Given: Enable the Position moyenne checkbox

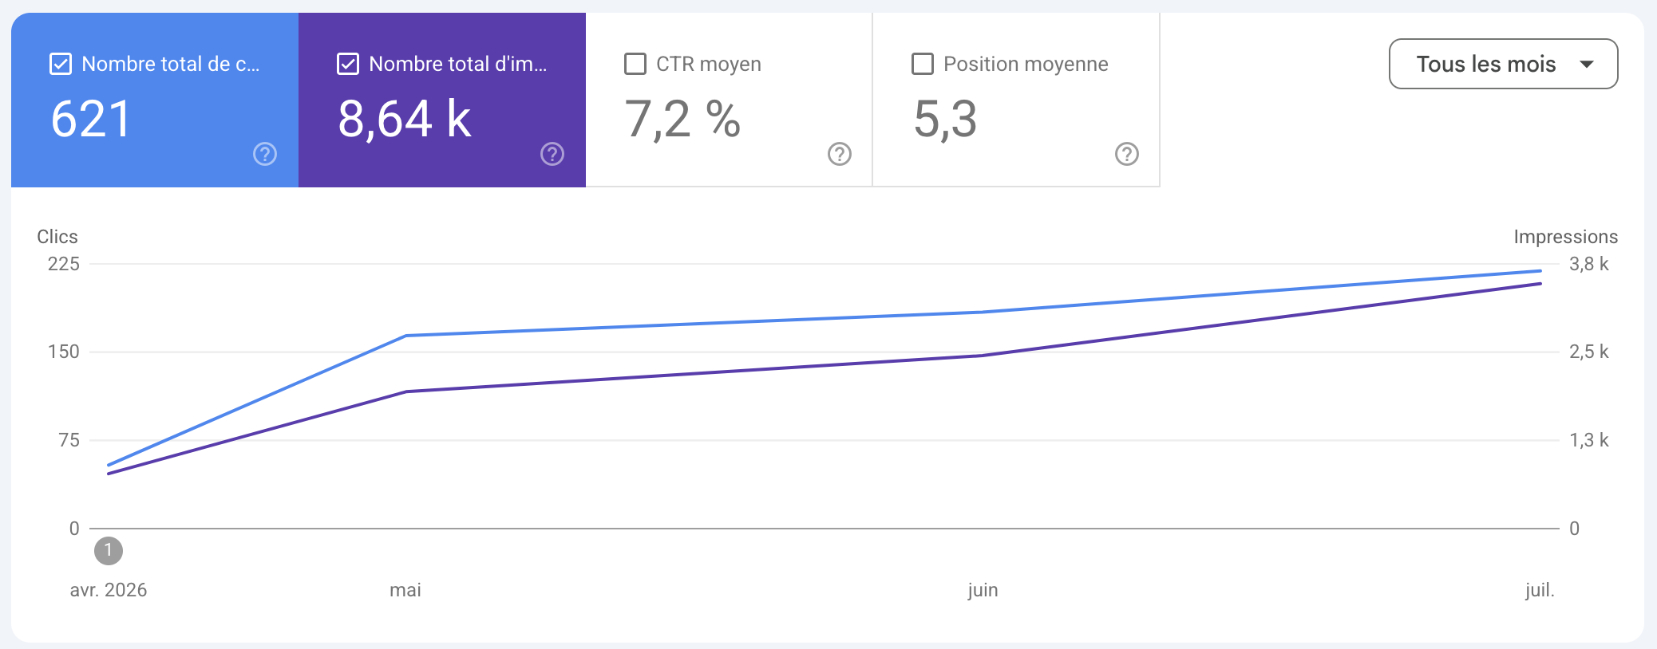Looking at the screenshot, I should point(923,64).
